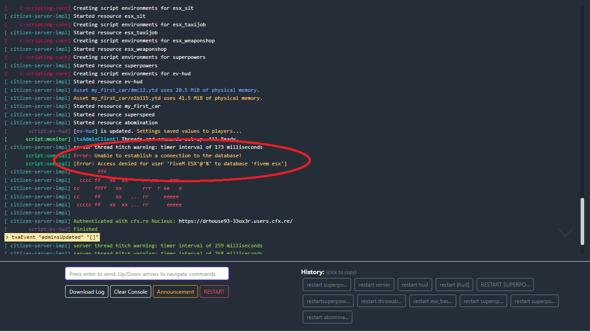590x332 pixels.
Task: Click the cfx.re Nucleus URL
Action: click(235, 221)
